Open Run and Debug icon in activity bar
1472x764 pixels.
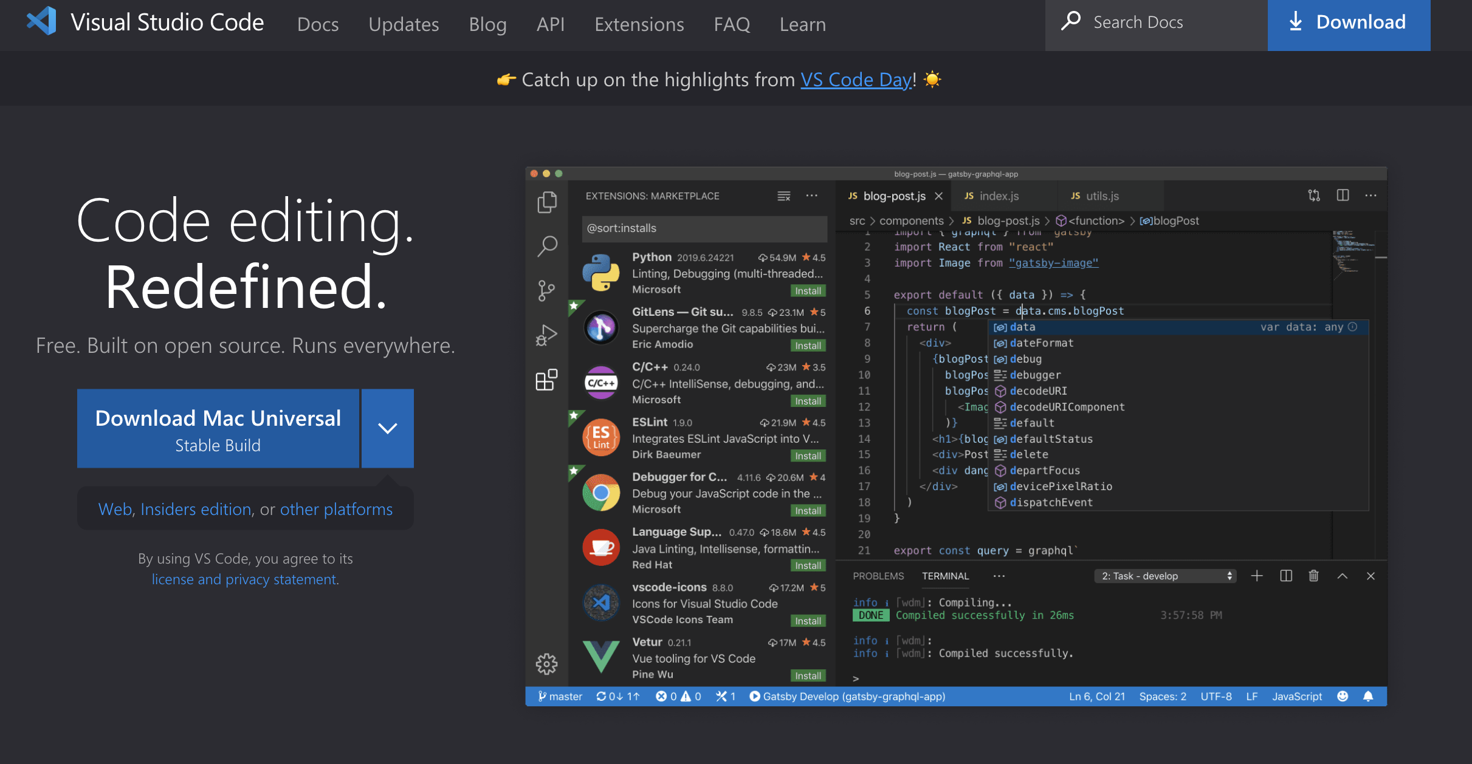(547, 335)
